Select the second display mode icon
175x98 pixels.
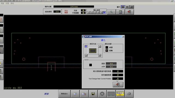pyautogui.click(x=127, y=7)
